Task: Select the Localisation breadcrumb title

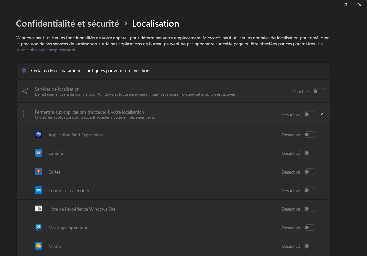Action: pyautogui.click(x=155, y=23)
